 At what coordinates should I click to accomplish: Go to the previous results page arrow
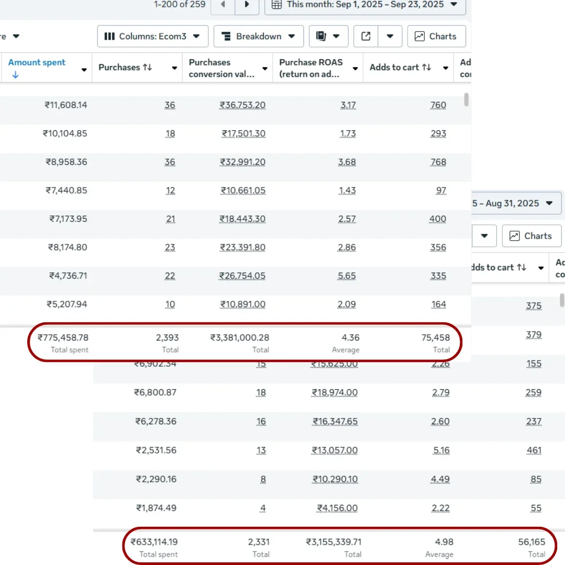pos(223,5)
